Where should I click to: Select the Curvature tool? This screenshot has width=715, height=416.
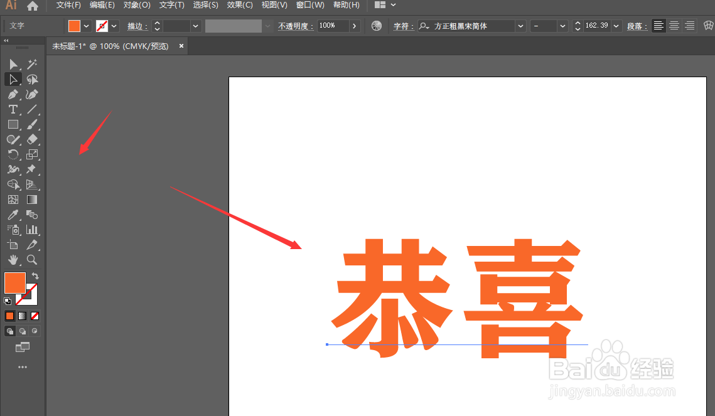(32, 94)
